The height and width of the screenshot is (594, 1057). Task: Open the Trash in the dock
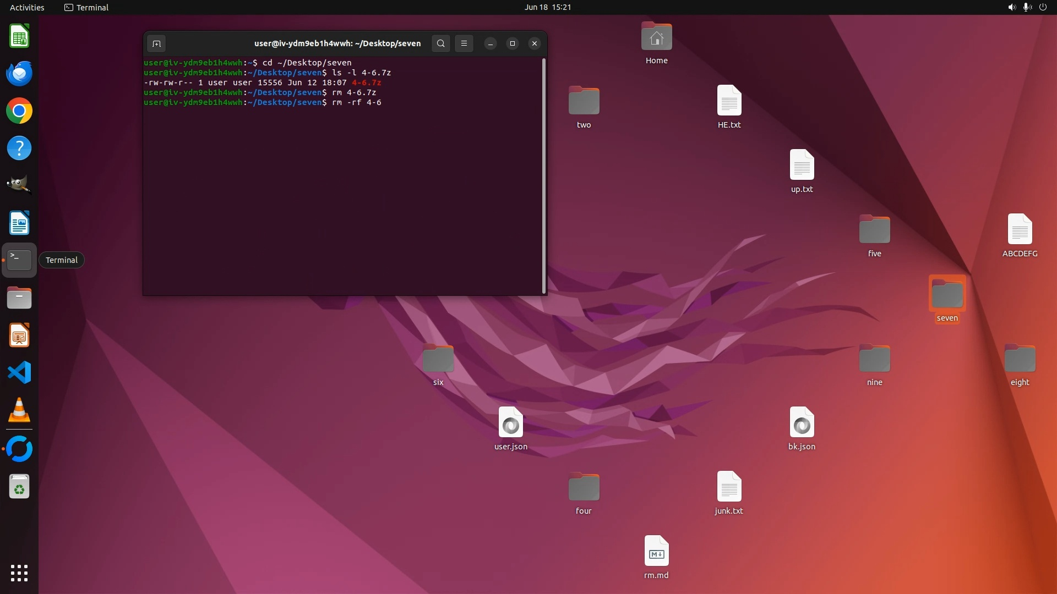[x=19, y=487]
